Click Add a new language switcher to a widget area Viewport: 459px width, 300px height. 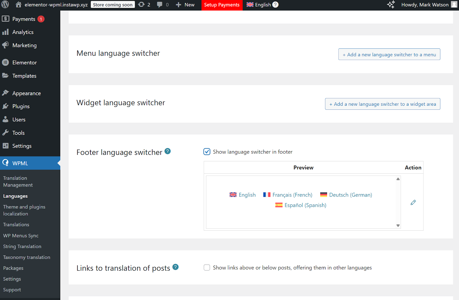tap(383, 104)
